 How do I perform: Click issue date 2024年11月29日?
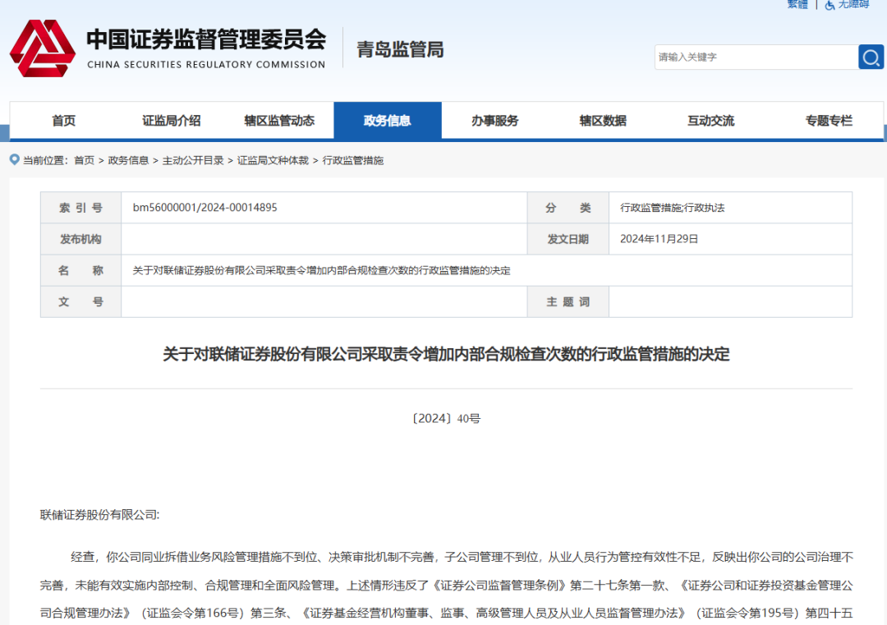coord(659,239)
